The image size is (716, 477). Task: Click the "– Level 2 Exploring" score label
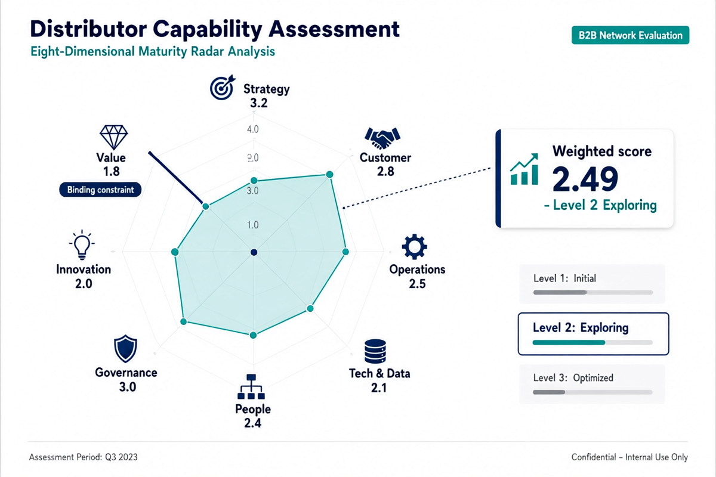[x=600, y=205]
